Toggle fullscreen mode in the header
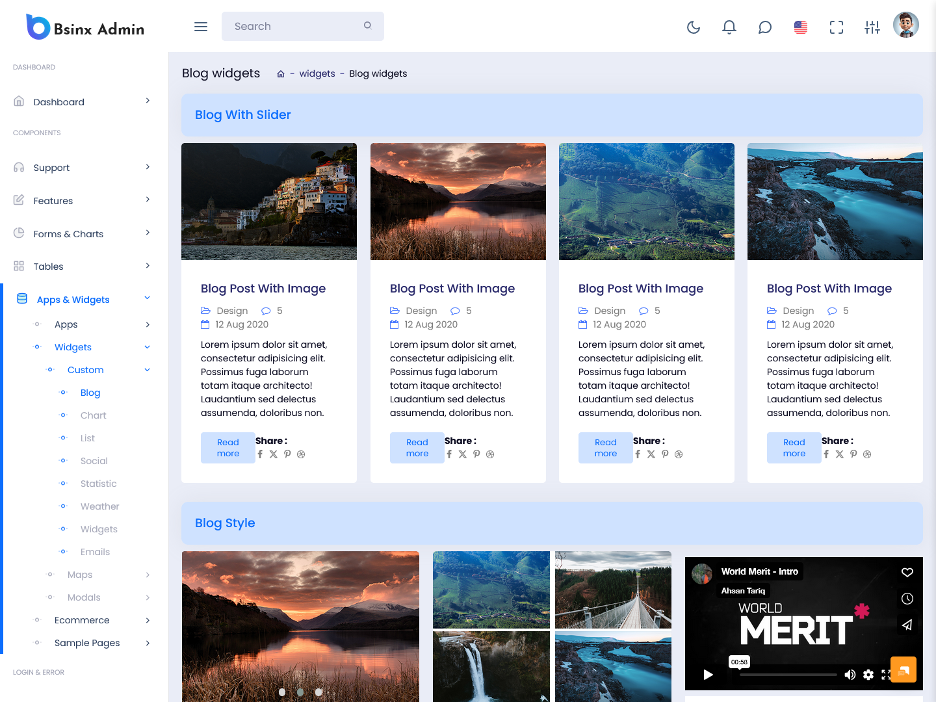 837,27
